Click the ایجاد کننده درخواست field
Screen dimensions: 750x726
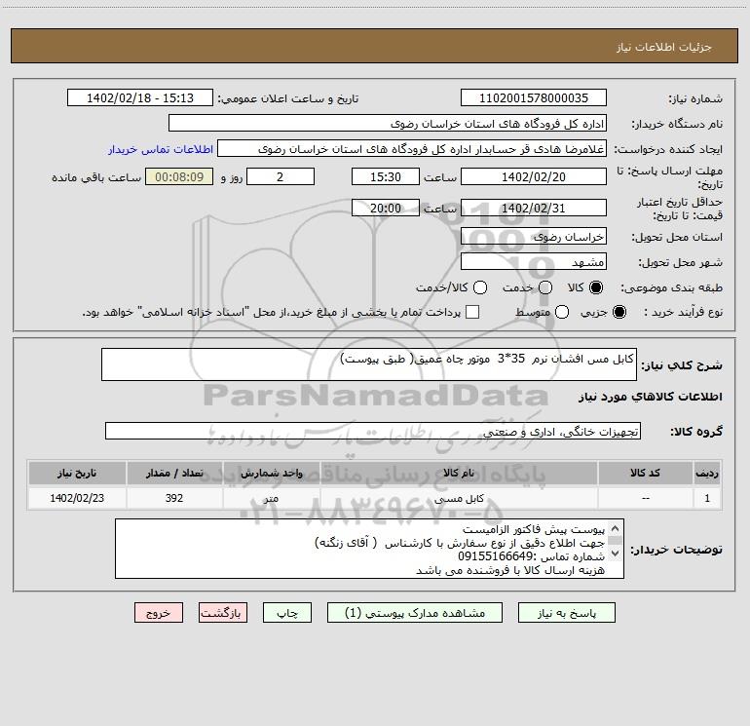[412, 149]
